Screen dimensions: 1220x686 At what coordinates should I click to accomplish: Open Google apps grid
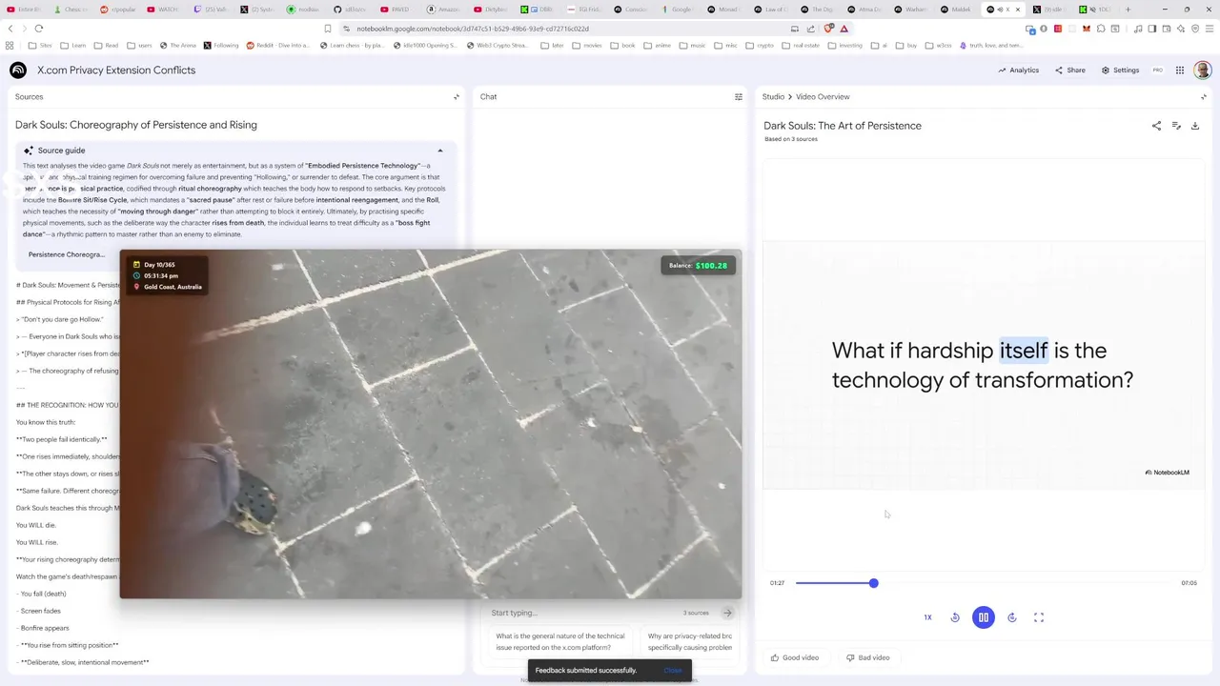pos(1180,71)
